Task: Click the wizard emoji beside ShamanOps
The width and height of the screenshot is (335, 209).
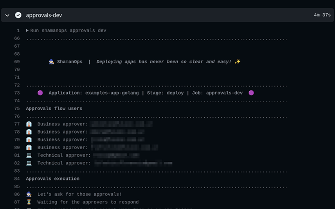Action: pos(51,62)
